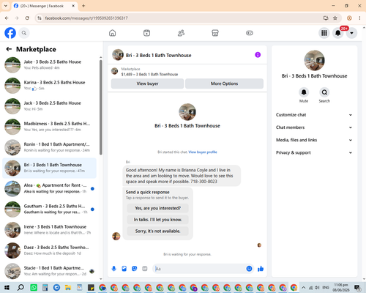366x293 pixels.
Task: Open the Madbizness conversation
Action: point(50,127)
